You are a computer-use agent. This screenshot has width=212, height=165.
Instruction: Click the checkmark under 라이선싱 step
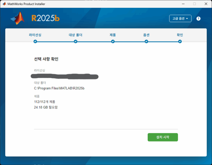point(35,42)
